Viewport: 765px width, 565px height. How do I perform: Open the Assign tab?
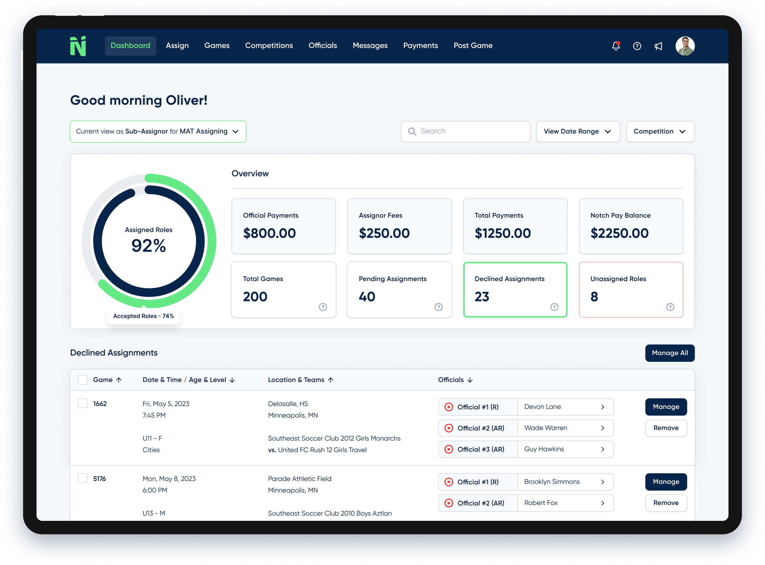(177, 46)
